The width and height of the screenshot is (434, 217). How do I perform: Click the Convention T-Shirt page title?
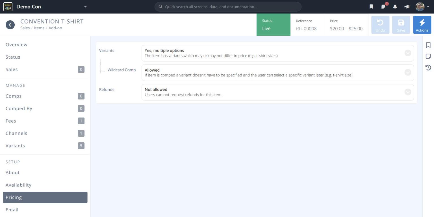pos(52,21)
